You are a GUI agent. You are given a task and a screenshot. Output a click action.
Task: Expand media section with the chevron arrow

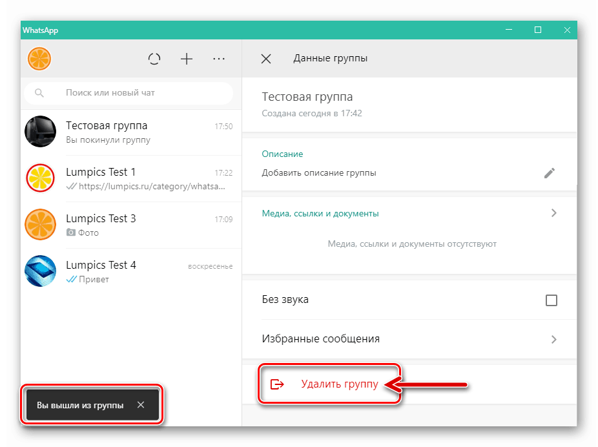coord(553,213)
